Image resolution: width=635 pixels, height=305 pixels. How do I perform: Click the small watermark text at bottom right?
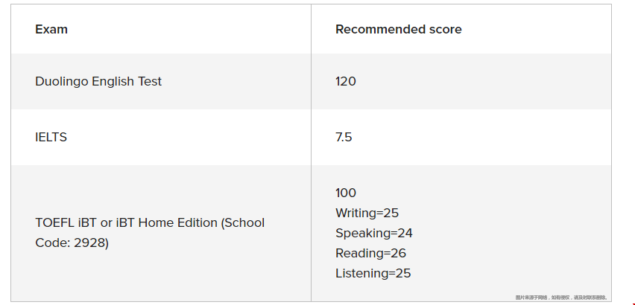[562, 298]
